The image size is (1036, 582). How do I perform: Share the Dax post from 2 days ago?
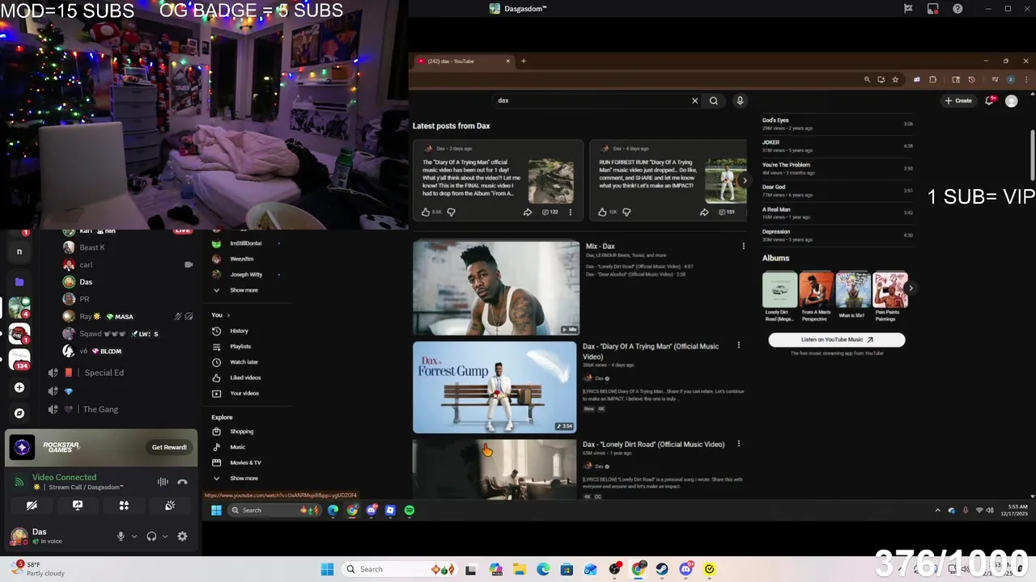pos(527,212)
